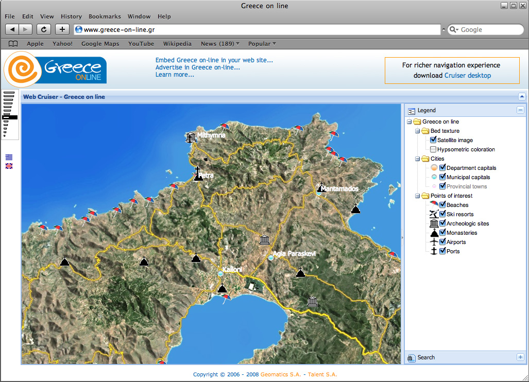Disable the Monasteries layer checkbox
Viewport: 529px width, 382px height.
click(442, 233)
